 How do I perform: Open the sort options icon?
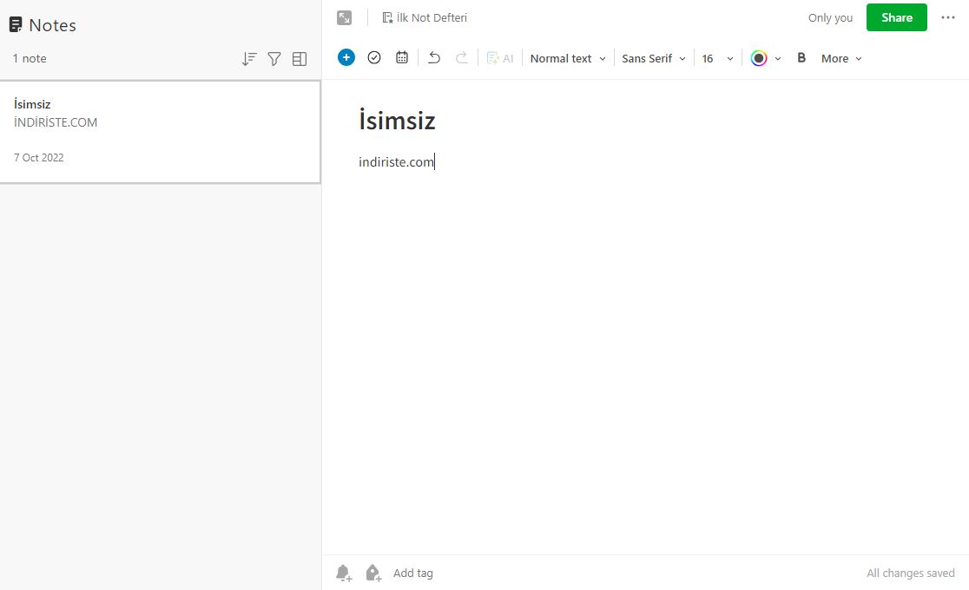click(249, 59)
